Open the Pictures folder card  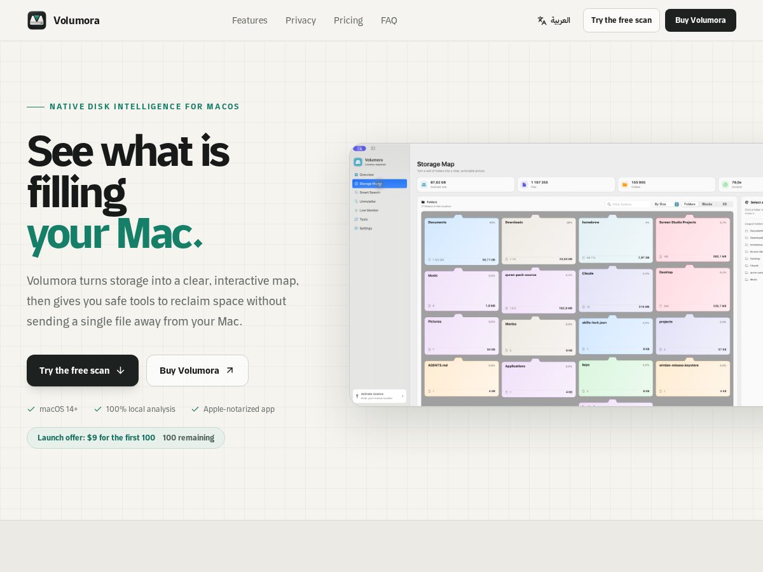(x=462, y=335)
